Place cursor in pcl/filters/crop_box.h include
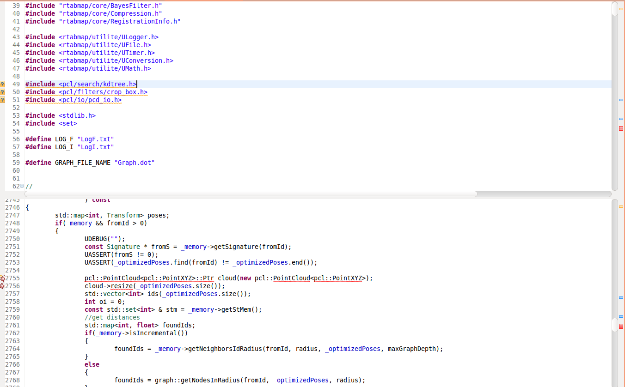The height and width of the screenshot is (387, 625). click(x=103, y=92)
